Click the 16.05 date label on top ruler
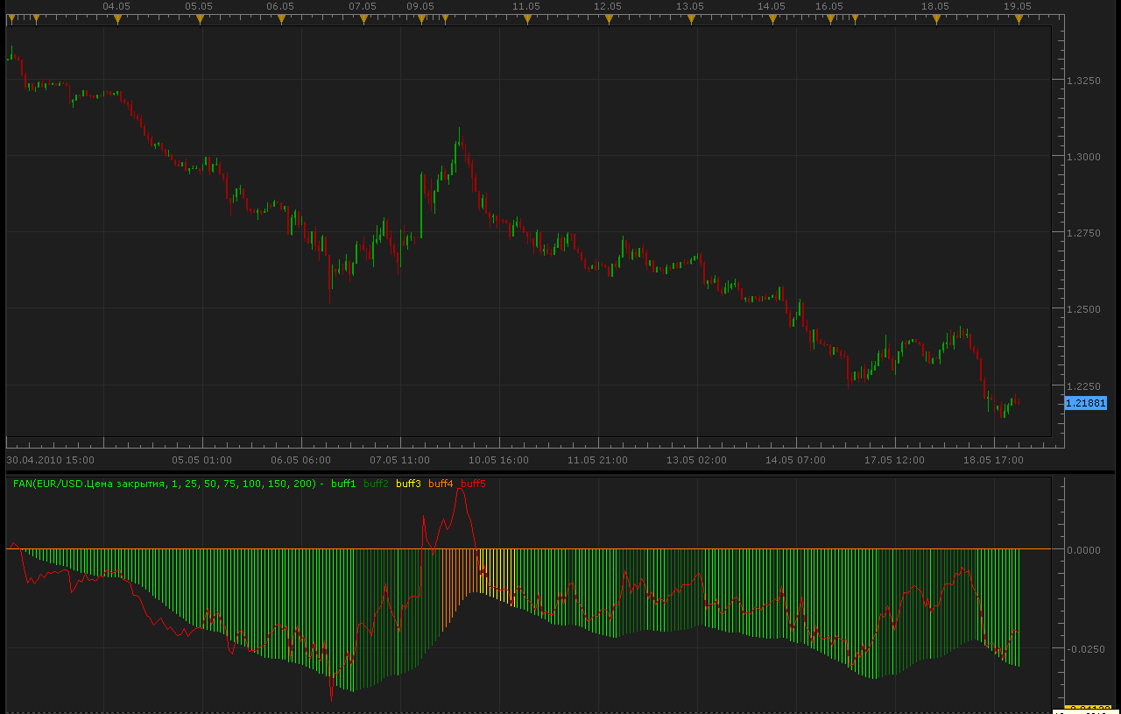 pyautogui.click(x=829, y=6)
